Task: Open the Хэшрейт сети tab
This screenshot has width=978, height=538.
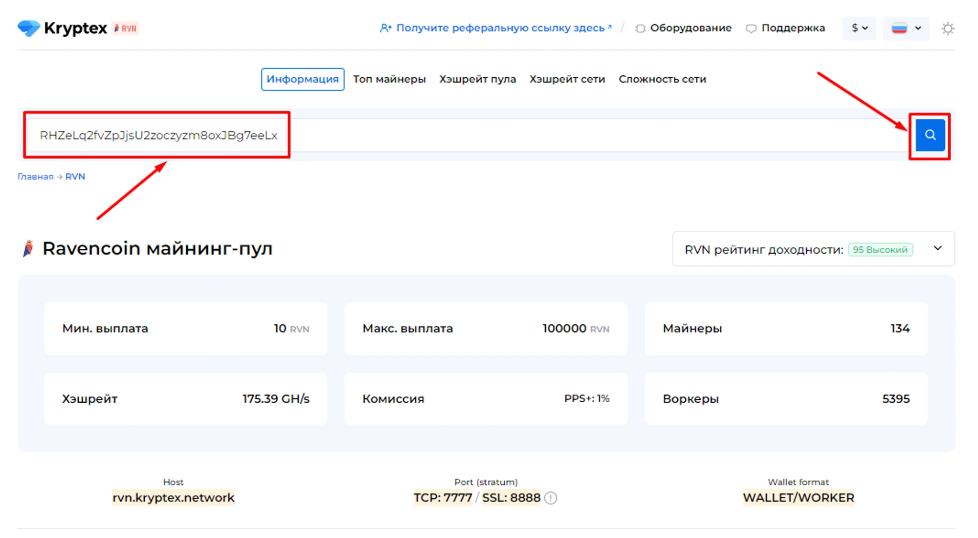Action: (x=567, y=79)
